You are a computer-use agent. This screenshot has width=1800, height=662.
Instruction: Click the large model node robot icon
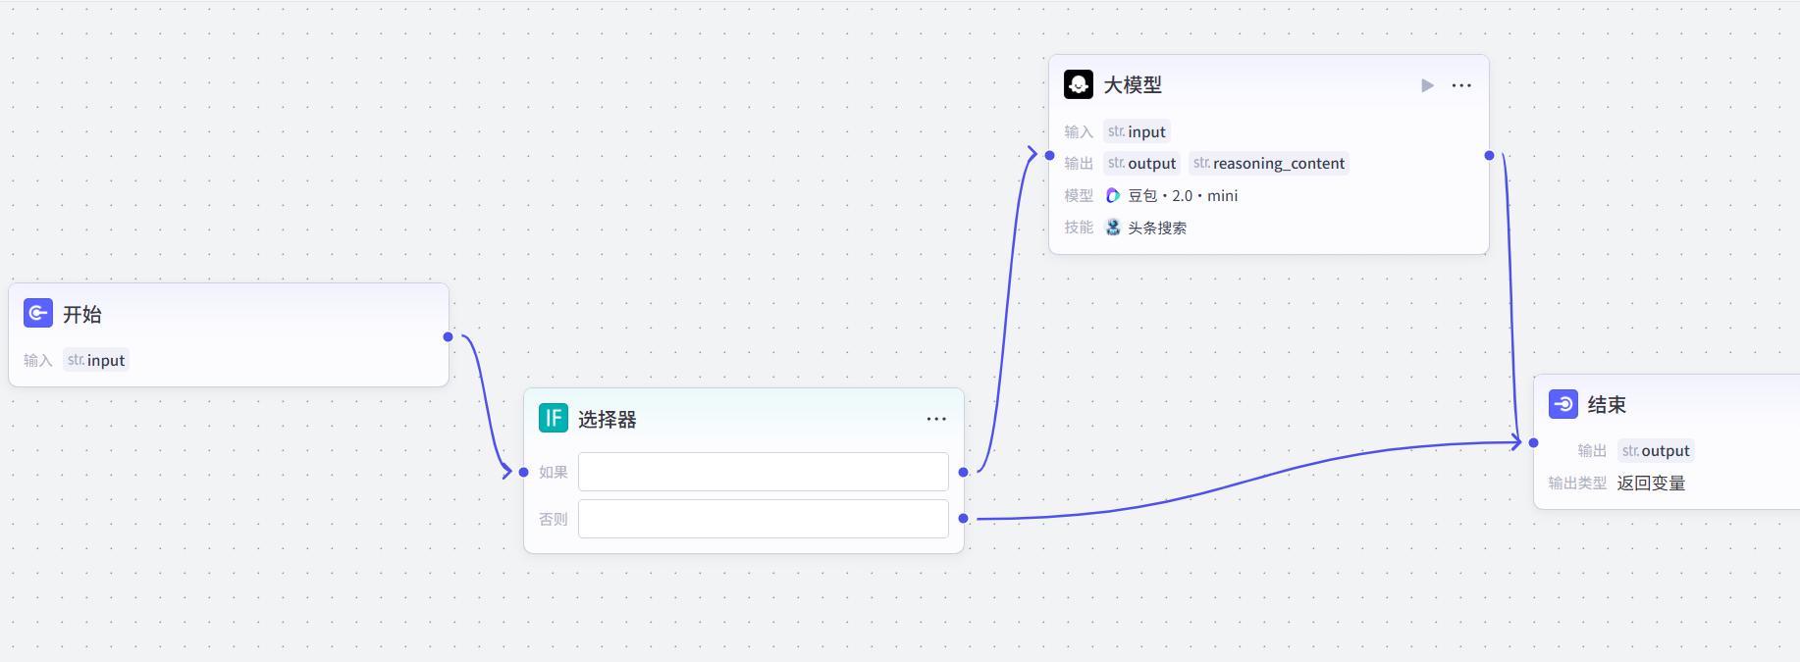pyautogui.click(x=1079, y=84)
